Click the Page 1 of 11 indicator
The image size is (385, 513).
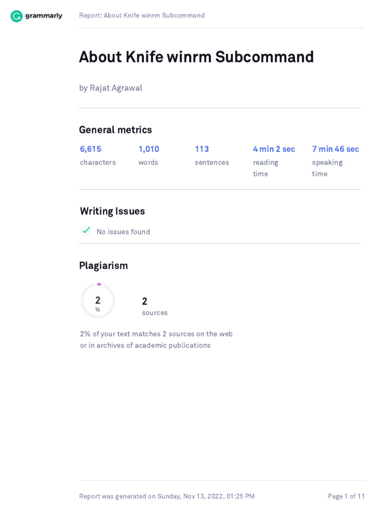[346, 496]
